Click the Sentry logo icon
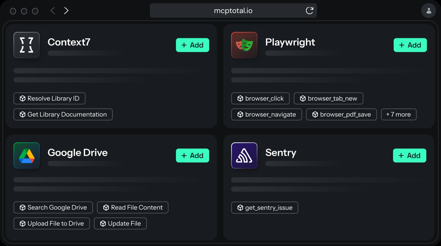 click(x=244, y=155)
